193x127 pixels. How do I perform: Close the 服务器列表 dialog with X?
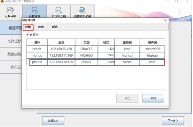pos(165,20)
